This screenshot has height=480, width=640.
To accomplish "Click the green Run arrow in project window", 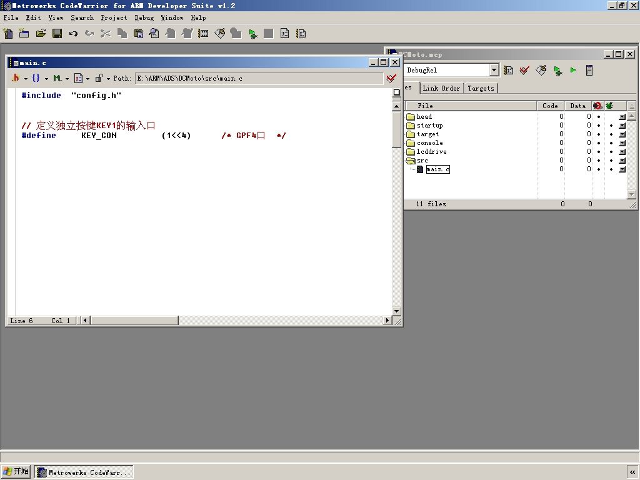I will [x=574, y=70].
